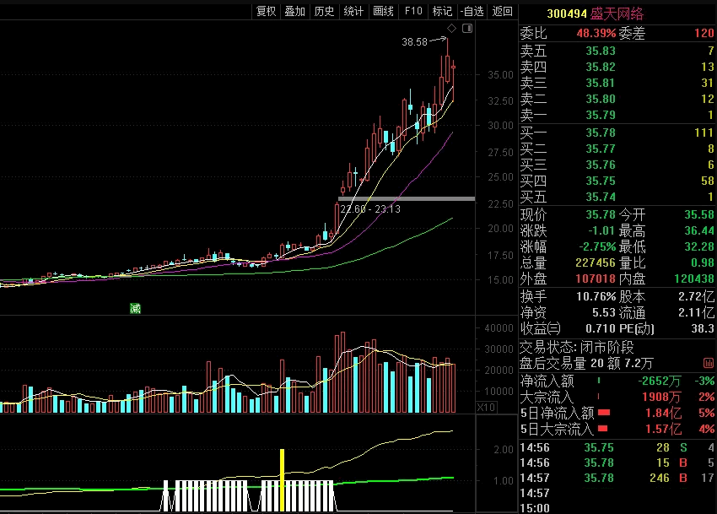Toggle the side panel layout icon
717x514 pixels.
click(x=467, y=29)
